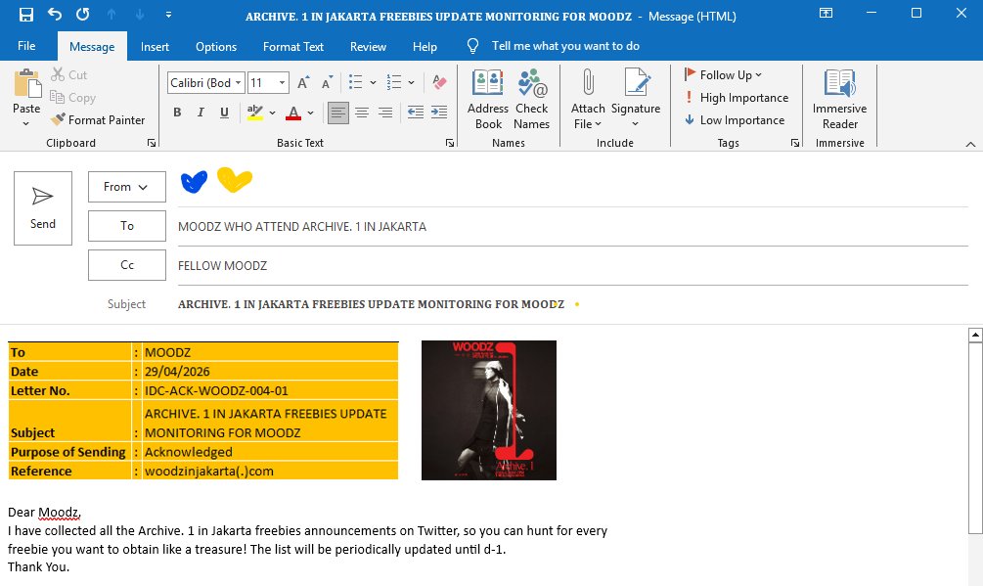983x586 pixels.
Task: Clear all formatting with eraser icon
Action: click(439, 82)
